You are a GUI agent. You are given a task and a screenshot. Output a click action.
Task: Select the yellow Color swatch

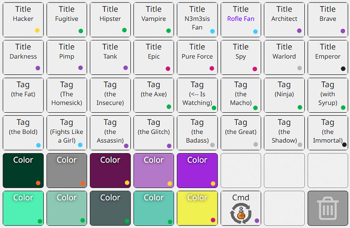197,208
